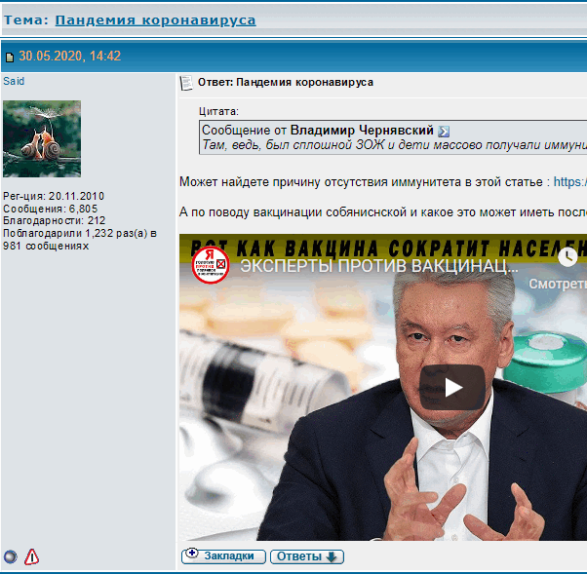
Task: Click the Тема label in header
Action: 25,19
